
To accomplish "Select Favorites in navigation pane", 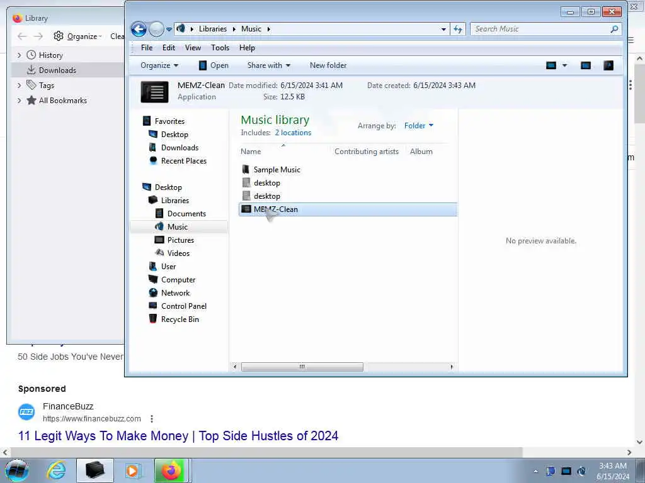I will (x=169, y=121).
